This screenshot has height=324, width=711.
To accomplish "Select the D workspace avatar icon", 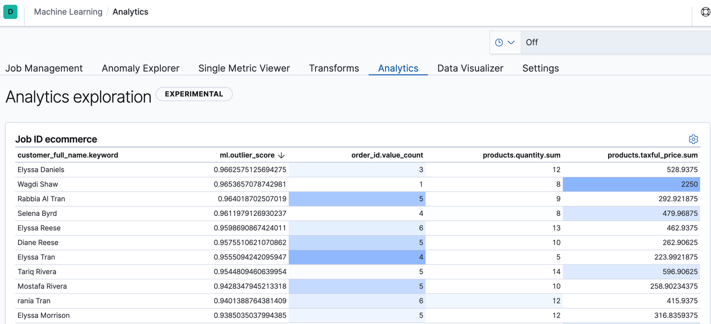I will 10,11.
